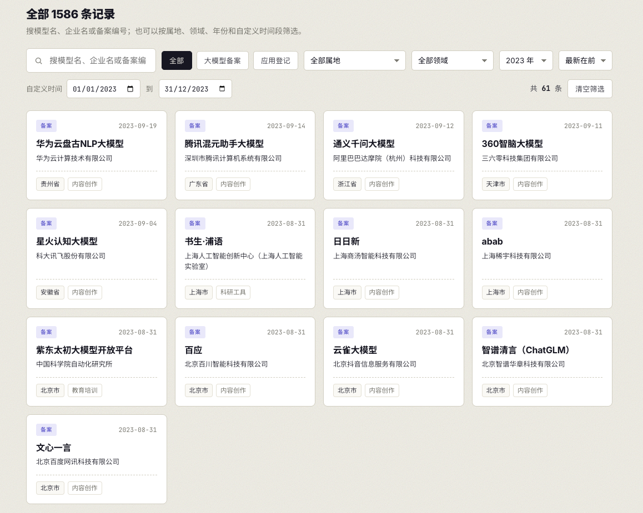Image resolution: width=643 pixels, height=513 pixels.
Task: Click the 安徽省 region tag
Action: click(50, 292)
